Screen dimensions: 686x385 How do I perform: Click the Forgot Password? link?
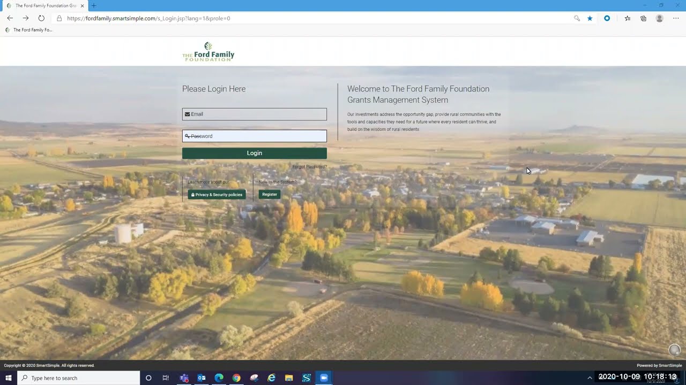(310, 167)
